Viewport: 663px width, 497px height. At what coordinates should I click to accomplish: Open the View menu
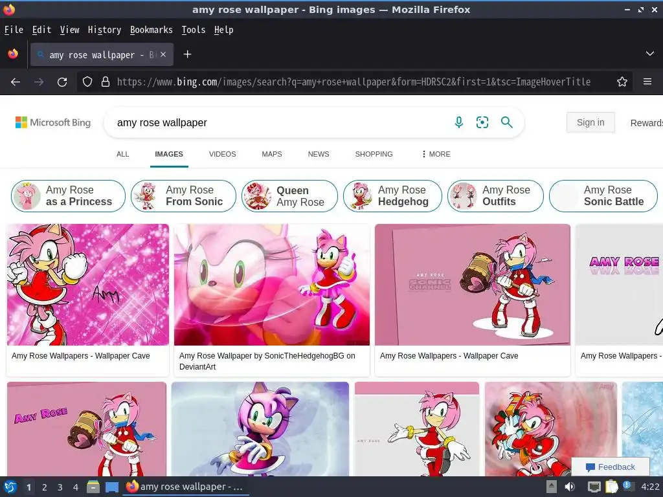(69, 30)
